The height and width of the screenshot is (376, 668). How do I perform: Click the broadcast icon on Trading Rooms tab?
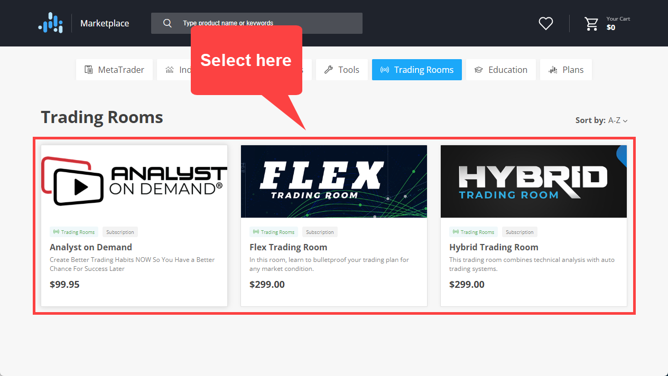pos(385,70)
